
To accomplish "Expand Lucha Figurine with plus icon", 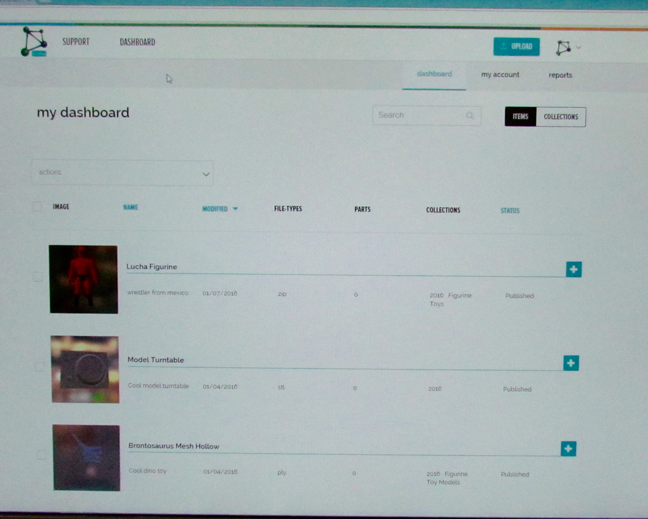I will (x=573, y=270).
